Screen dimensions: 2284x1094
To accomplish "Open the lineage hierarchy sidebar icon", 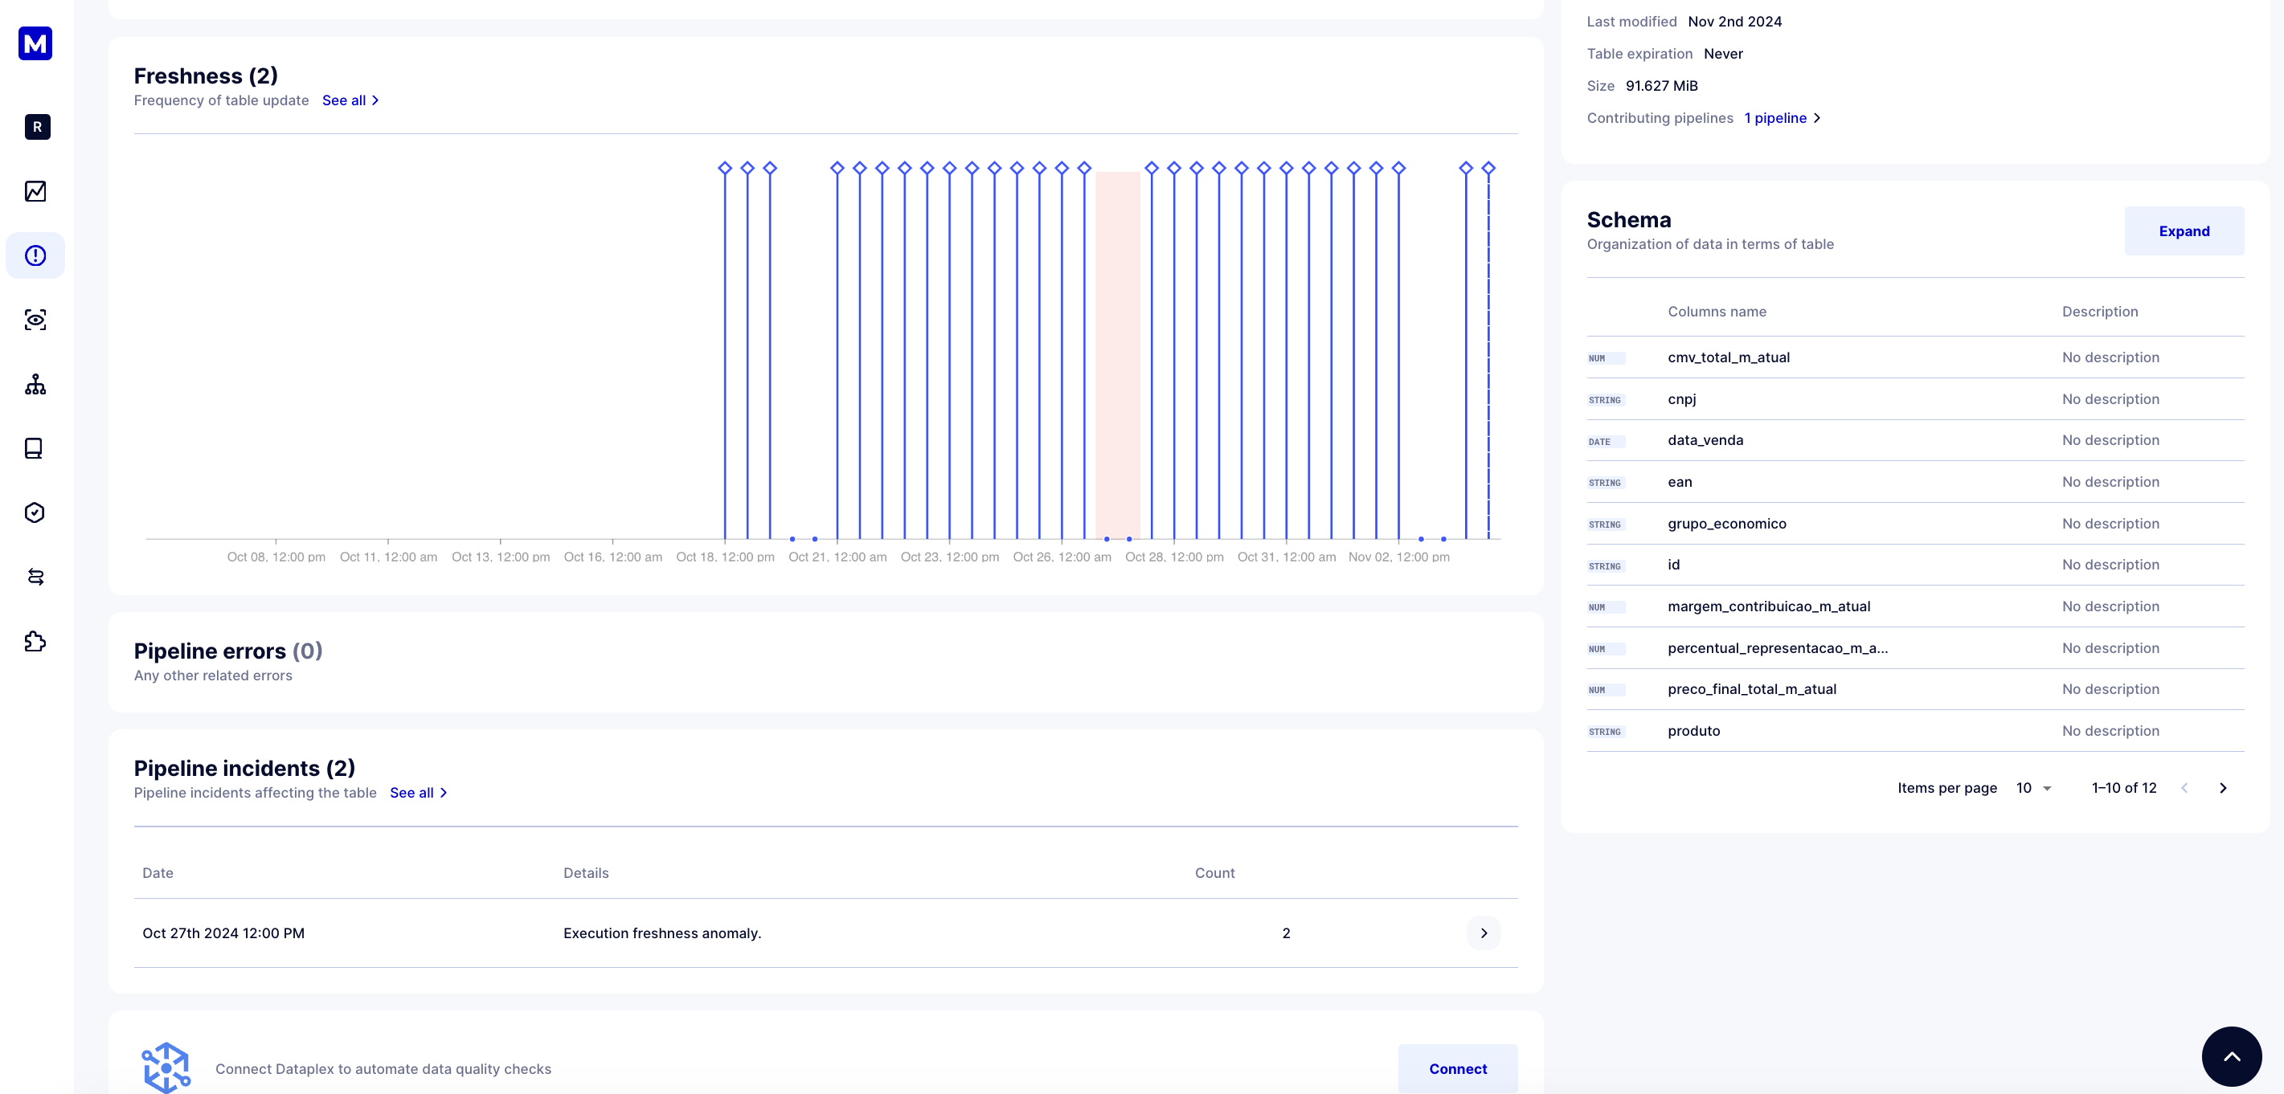I will (35, 385).
